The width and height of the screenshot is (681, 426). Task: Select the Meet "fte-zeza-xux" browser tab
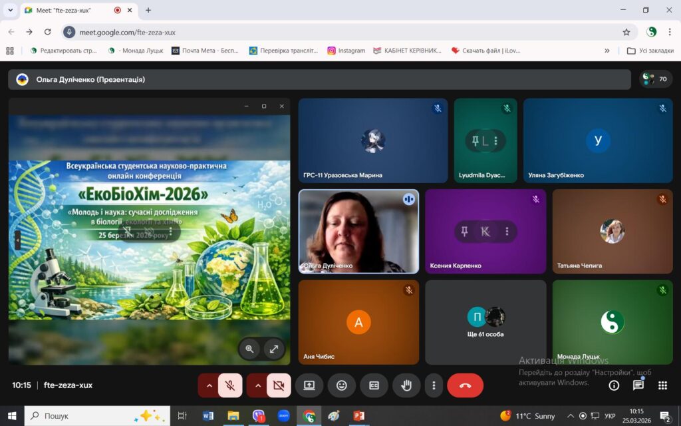click(67, 10)
